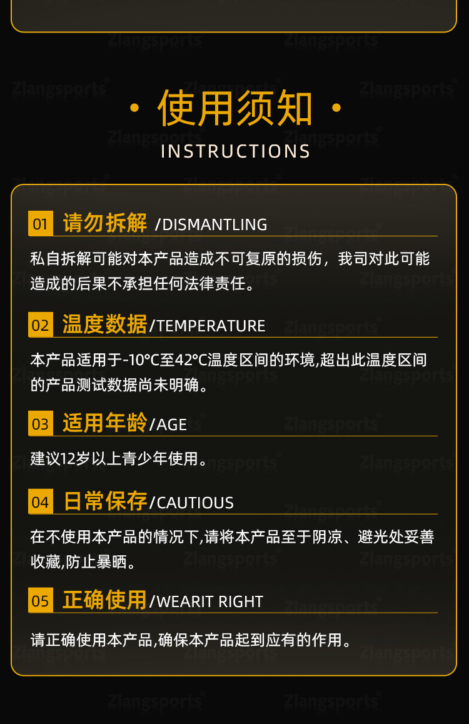The image size is (469, 724).
Task: Click the /TEMPERATURE label
Action: tap(207, 326)
